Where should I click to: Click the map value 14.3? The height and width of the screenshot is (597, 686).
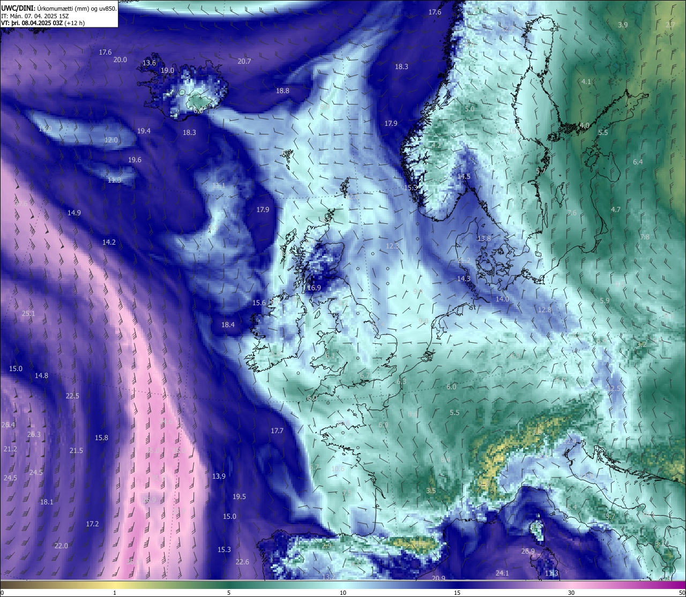point(464,279)
